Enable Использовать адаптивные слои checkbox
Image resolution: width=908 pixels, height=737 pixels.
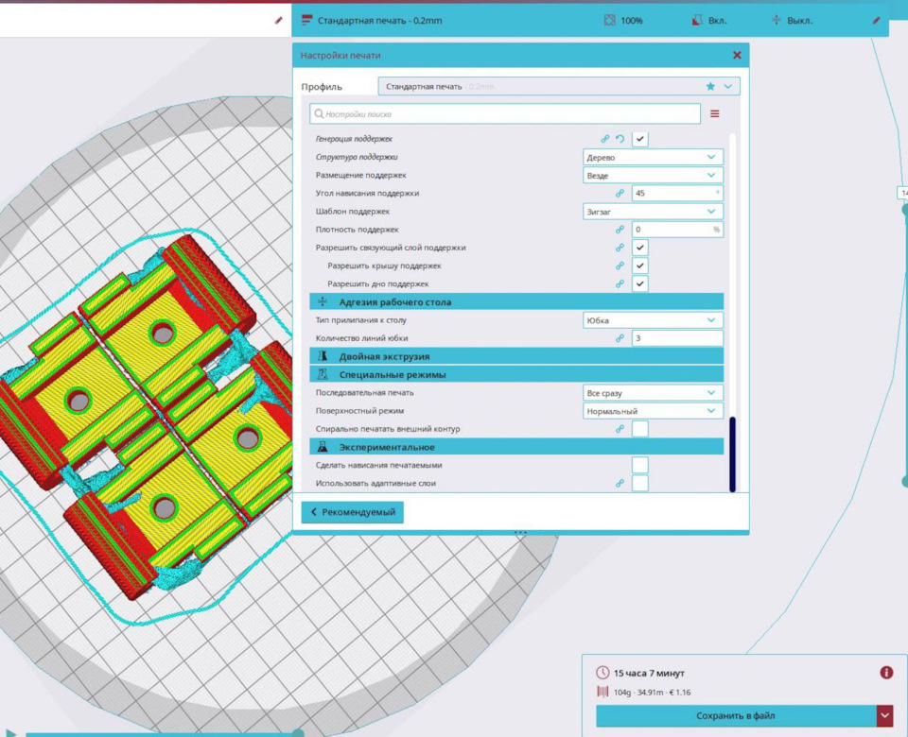pyautogui.click(x=640, y=483)
